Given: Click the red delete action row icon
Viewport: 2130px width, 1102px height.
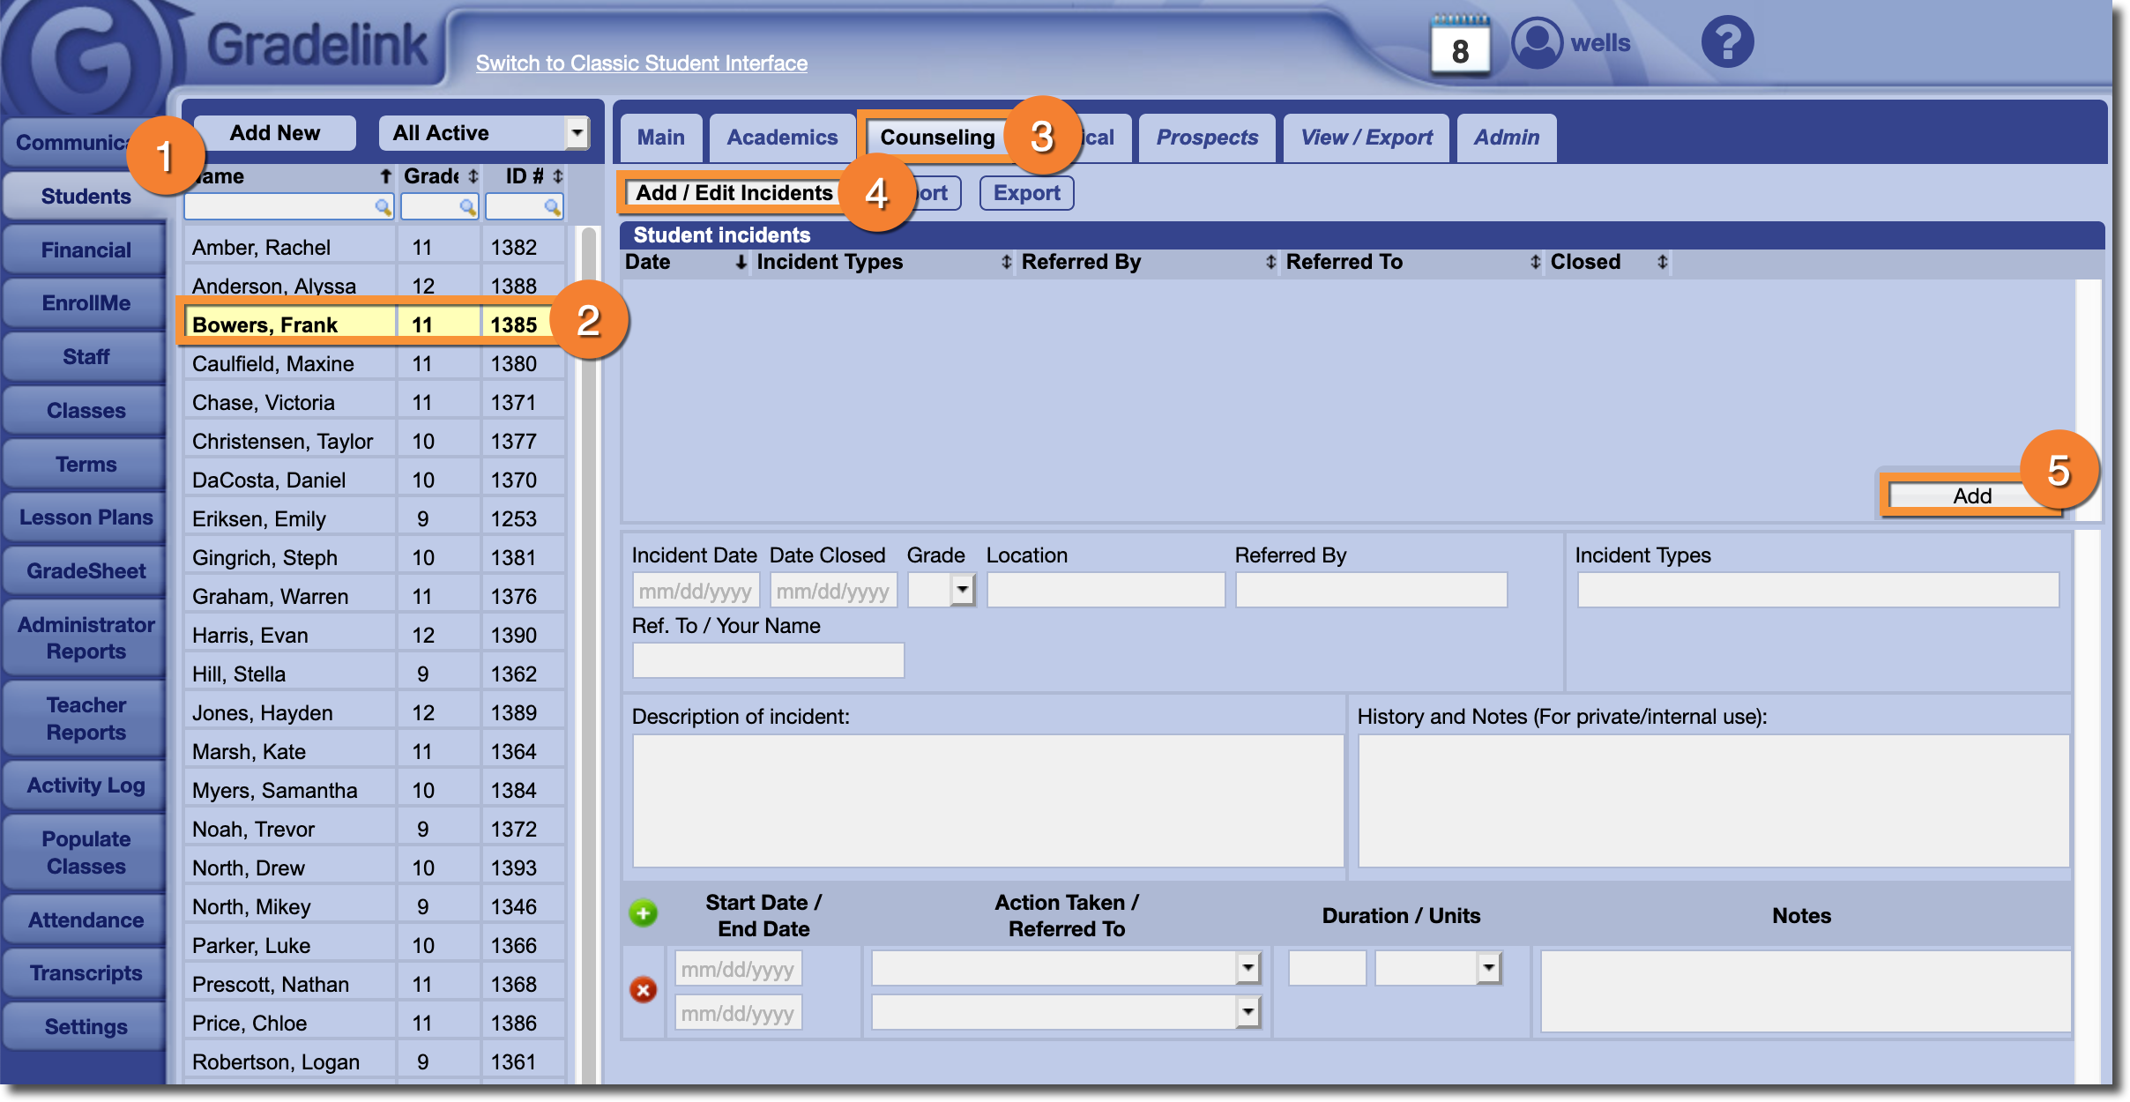Looking at the screenshot, I should coord(643,990).
